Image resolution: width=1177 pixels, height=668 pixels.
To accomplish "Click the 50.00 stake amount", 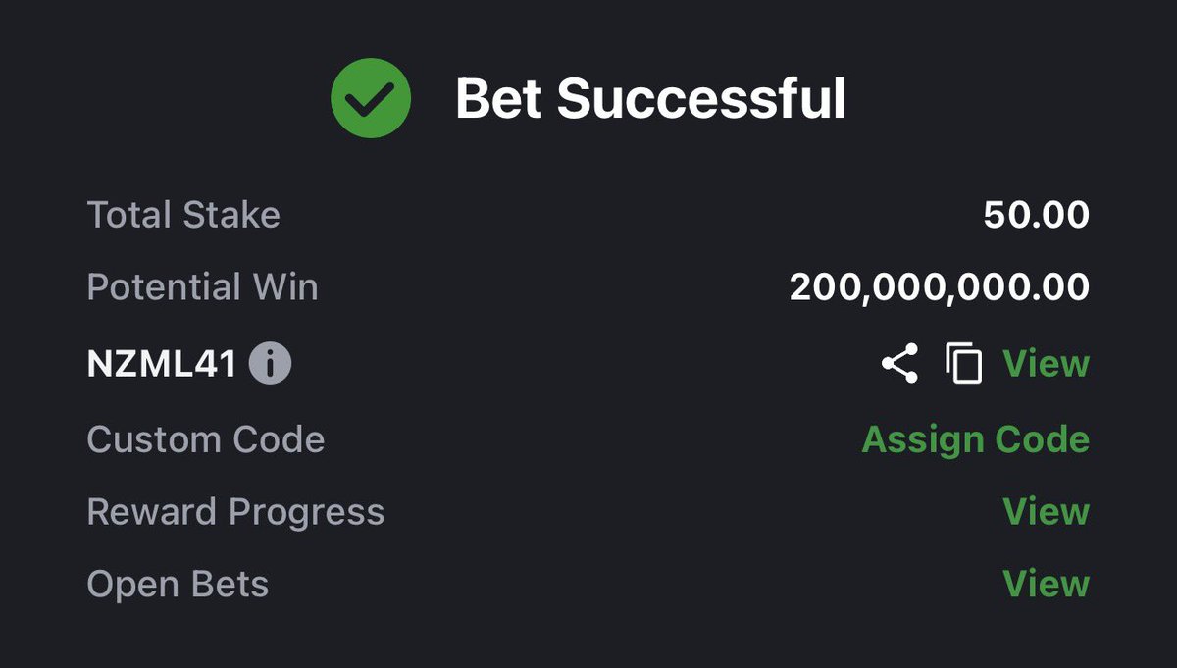I will point(1036,216).
